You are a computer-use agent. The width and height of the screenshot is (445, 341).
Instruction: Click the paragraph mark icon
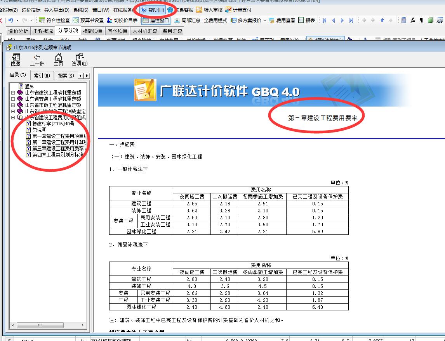[421, 21]
